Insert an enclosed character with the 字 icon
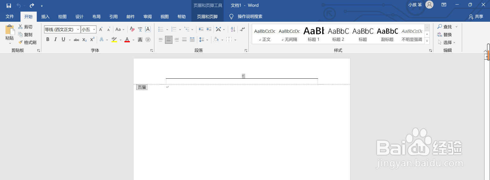Viewport: 490px width, 180px height. [x=148, y=39]
